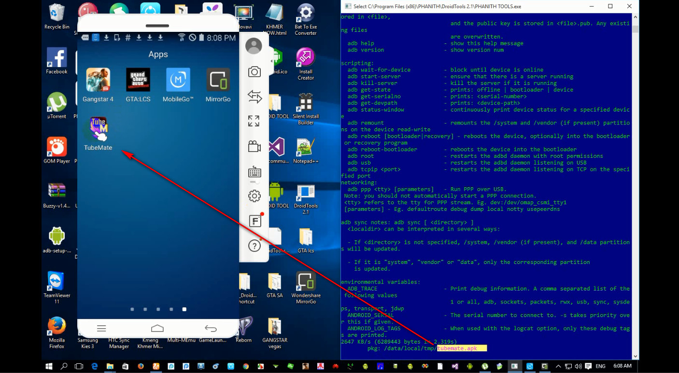Open GTA:LCS in the emulator
The image size is (679, 373).
pos(138,80)
